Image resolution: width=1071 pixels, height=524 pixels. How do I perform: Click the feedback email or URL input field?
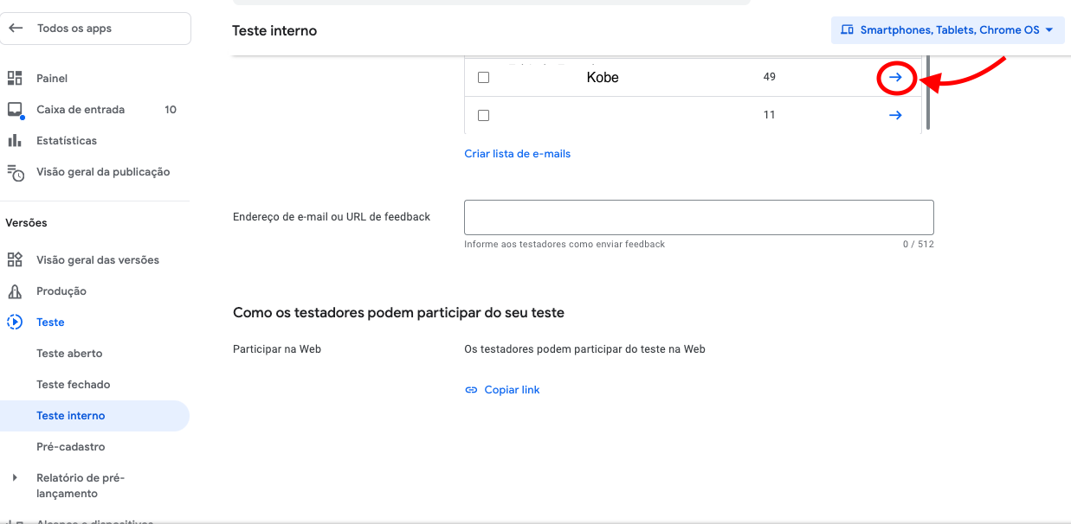pos(698,217)
